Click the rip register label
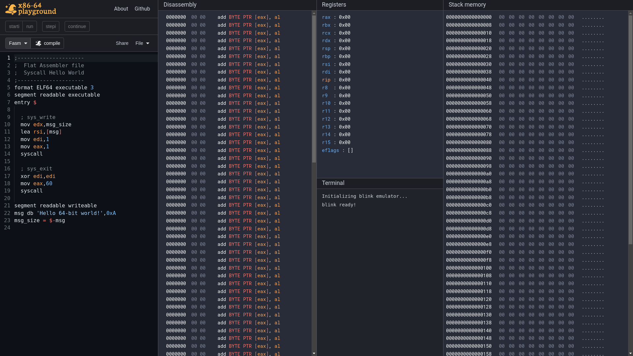This screenshot has height=356, width=633. pos(326,80)
